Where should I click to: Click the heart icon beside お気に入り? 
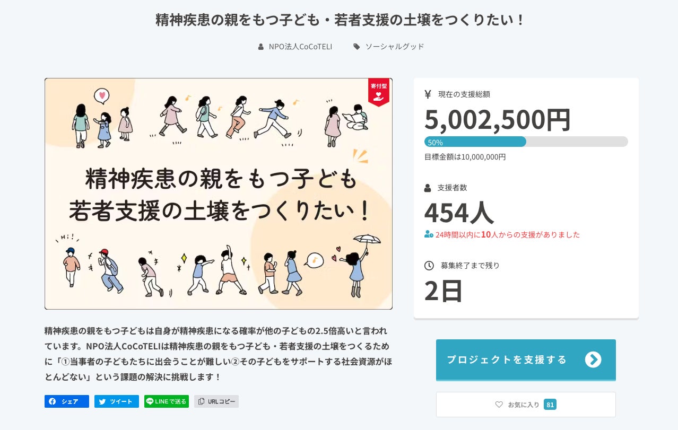click(499, 405)
